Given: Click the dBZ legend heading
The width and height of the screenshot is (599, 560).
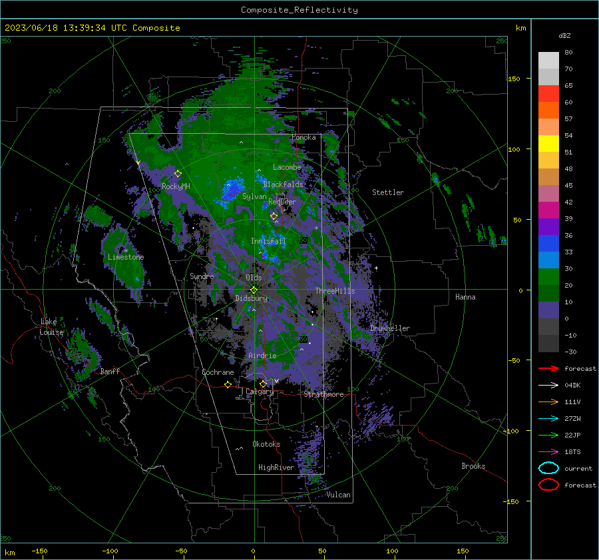Looking at the screenshot, I should (564, 36).
